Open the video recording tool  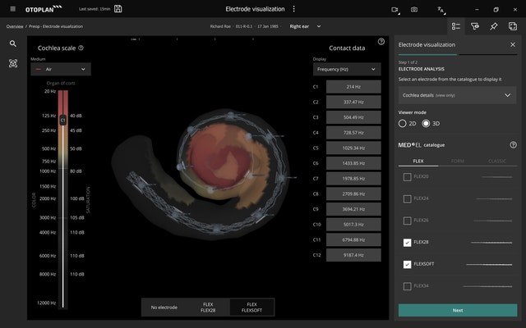394,9
